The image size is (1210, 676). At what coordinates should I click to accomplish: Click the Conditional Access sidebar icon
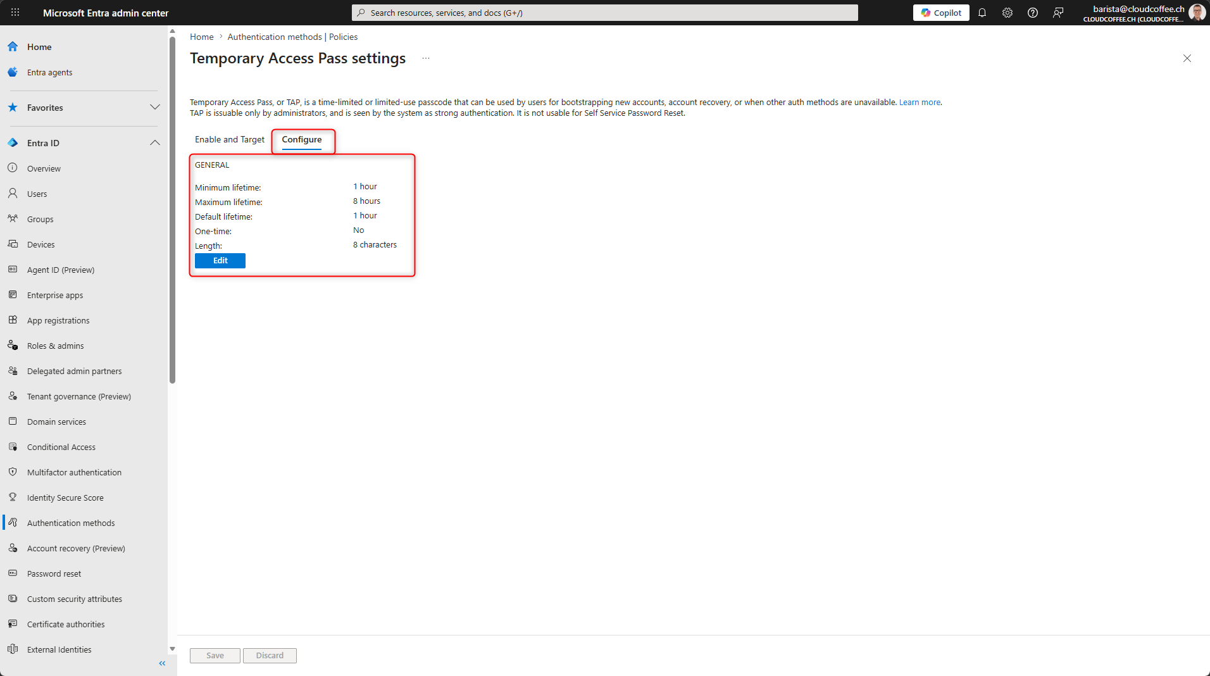pos(13,447)
